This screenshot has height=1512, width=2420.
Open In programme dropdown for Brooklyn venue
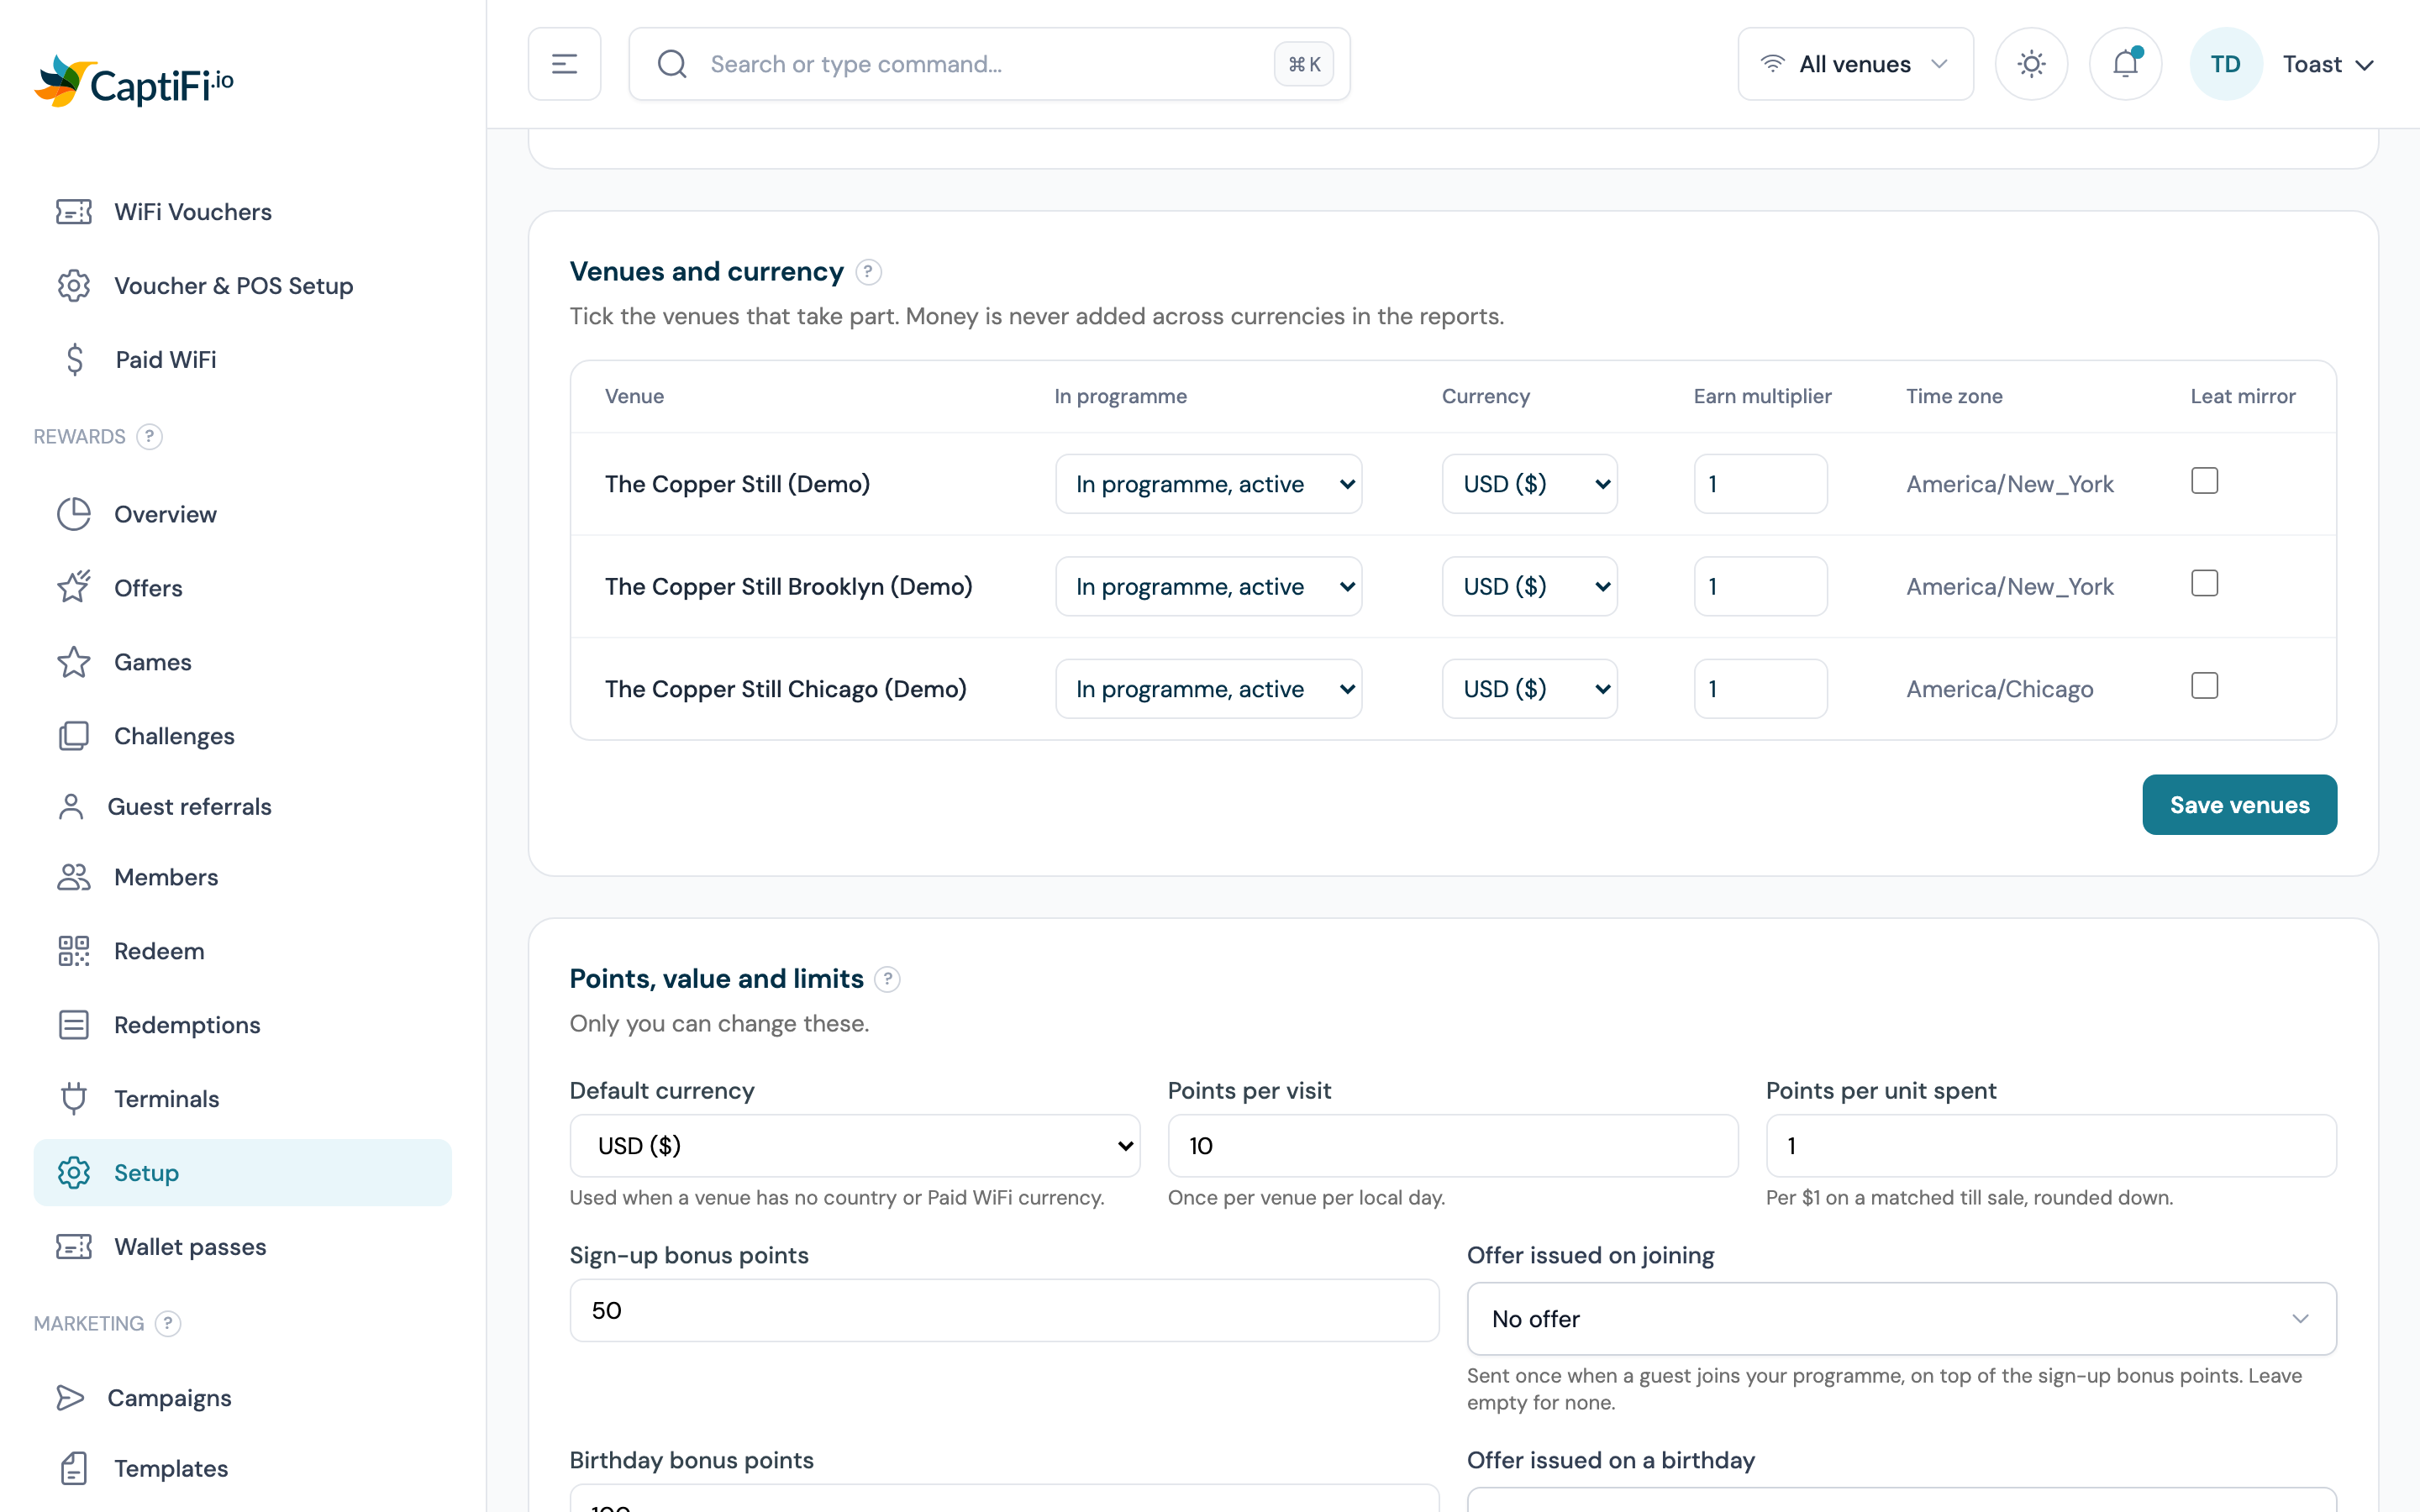point(1208,586)
